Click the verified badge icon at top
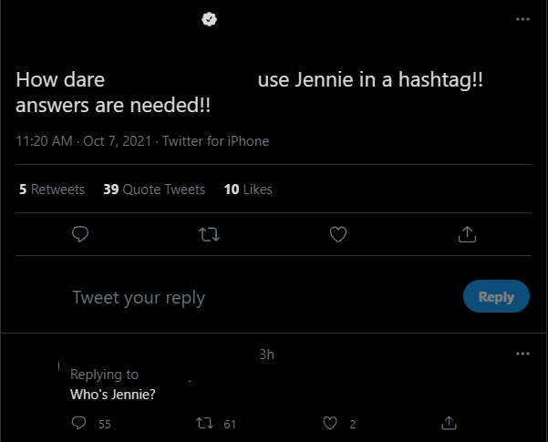 click(209, 18)
